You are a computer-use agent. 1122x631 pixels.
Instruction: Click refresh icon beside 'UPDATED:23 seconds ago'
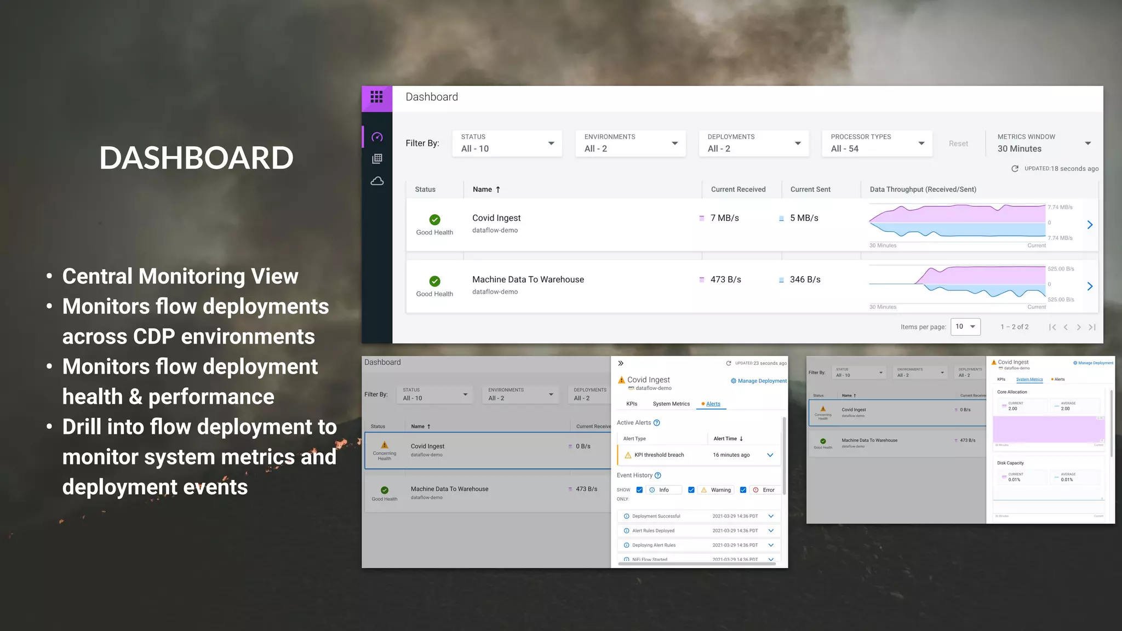coord(729,363)
